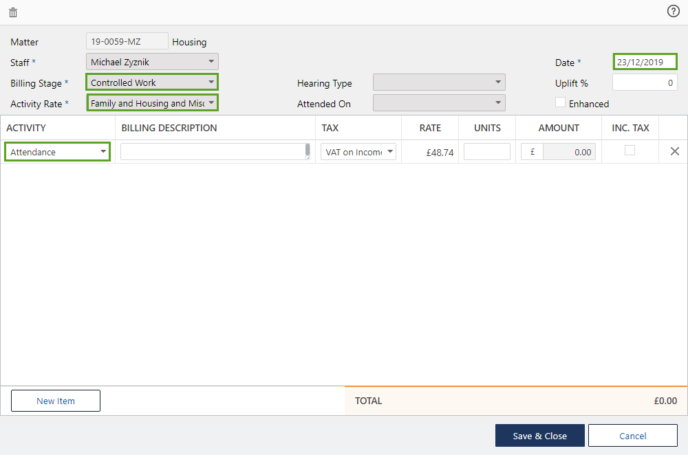Cancel the time entry dialog
Viewport: 688px width, 455px height.
(x=632, y=436)
